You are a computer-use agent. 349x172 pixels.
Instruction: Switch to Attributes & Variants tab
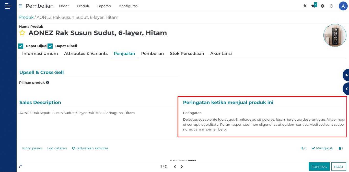click(x=86, y=53)
